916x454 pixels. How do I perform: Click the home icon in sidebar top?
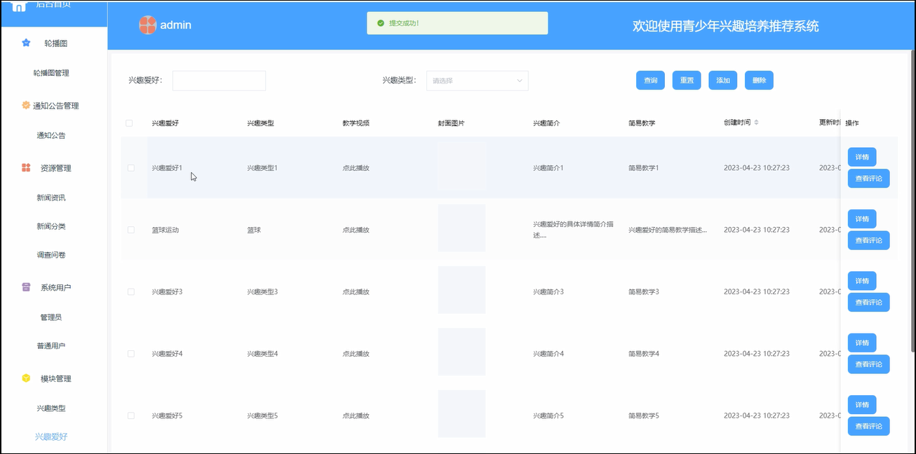(x=18, y=6)
